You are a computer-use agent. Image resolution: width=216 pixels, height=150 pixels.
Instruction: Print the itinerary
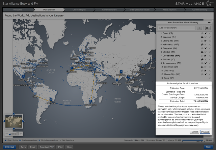tap(60, 147)
